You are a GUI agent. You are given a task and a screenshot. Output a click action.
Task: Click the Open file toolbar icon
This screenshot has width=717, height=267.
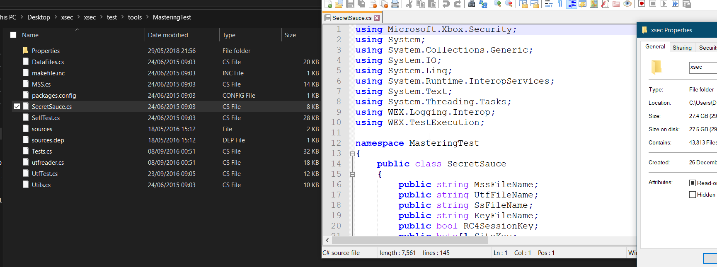pos(339,4)
